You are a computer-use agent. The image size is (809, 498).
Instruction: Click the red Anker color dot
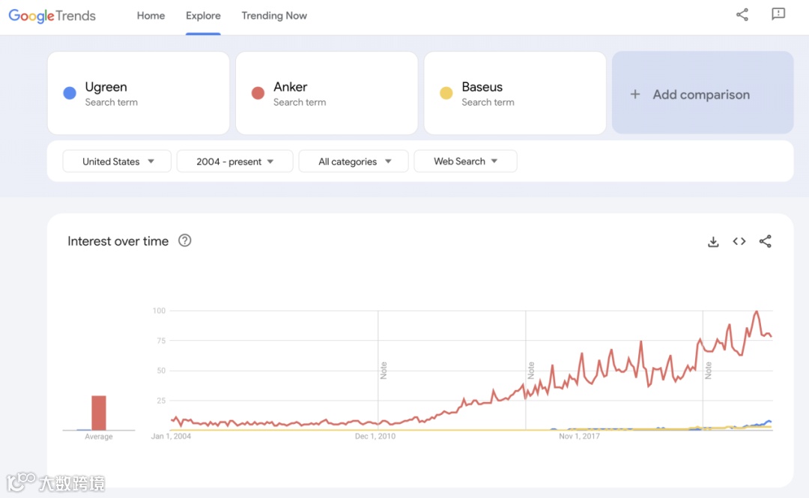[x=258, y=94]
